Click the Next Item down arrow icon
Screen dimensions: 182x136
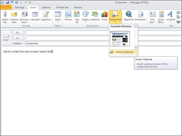[25, 2]
